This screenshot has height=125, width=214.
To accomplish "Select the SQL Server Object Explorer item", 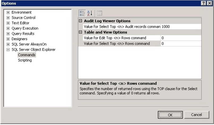I will pos(33,50).
